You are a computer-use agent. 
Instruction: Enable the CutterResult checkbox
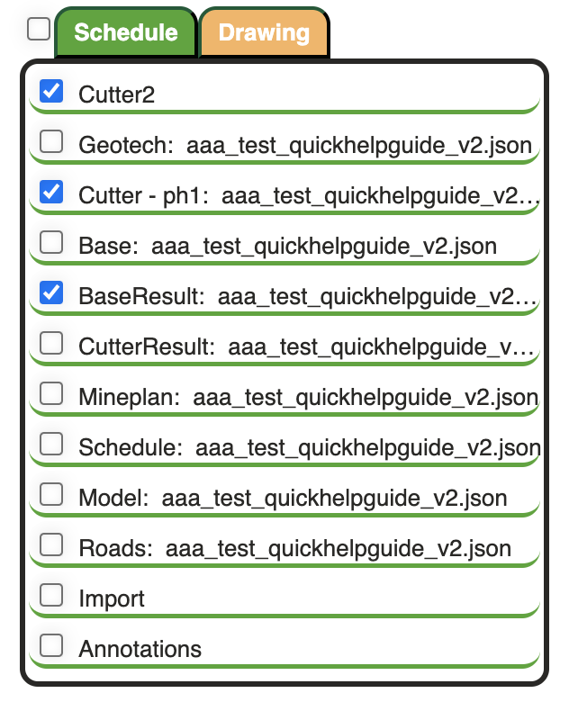tap(52, 343)
